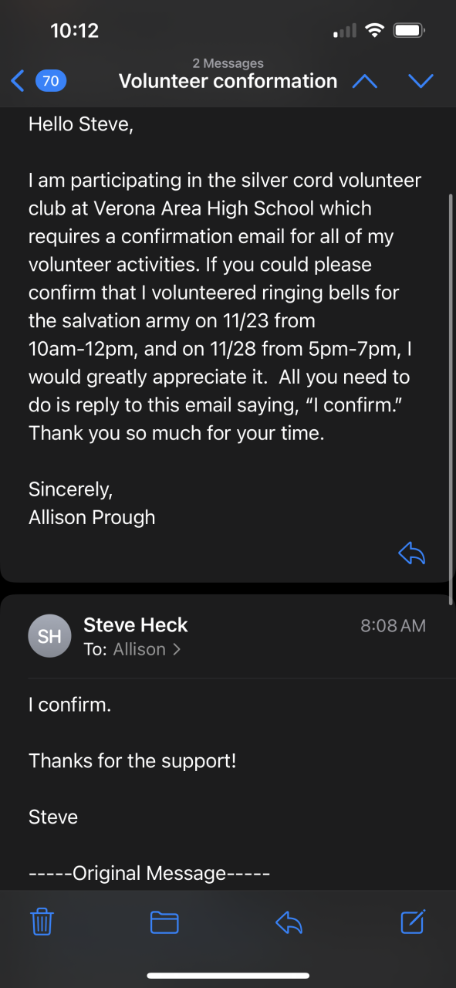Screen dimensions: 456x988
Task: Tap the Steve Heck sender name
Action: [136, 624]
